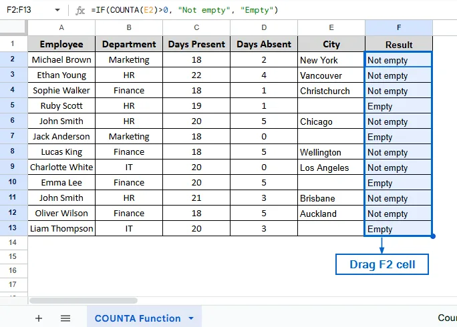Select Result cell in Michael Brown row
The image size is (457, 327).
[x=398, y=60]
